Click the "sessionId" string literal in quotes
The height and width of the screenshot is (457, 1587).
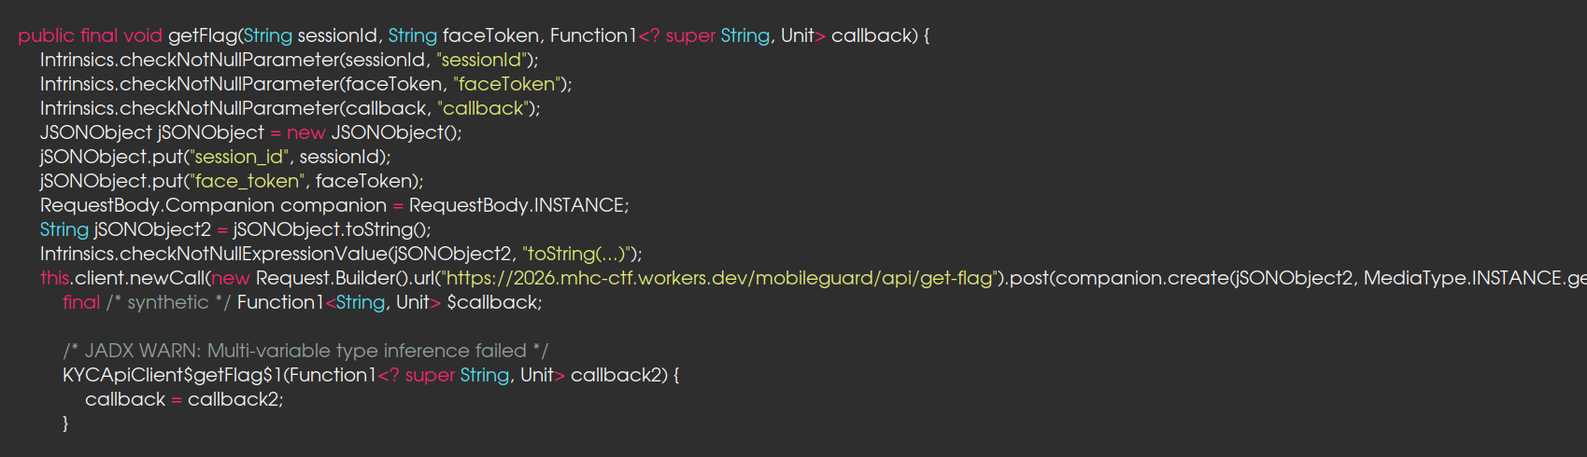[x=482, y=60]
